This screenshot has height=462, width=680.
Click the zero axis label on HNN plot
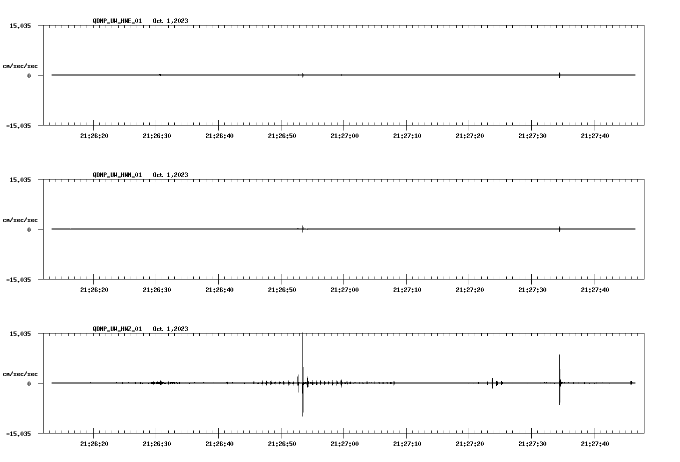29,230
